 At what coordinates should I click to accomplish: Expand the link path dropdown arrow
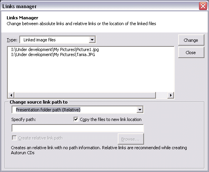pos(140,110)
